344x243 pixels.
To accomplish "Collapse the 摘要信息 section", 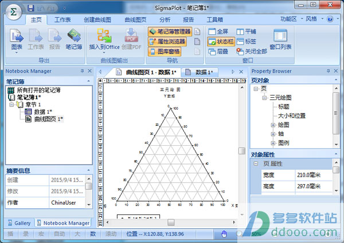I will 89,170.
